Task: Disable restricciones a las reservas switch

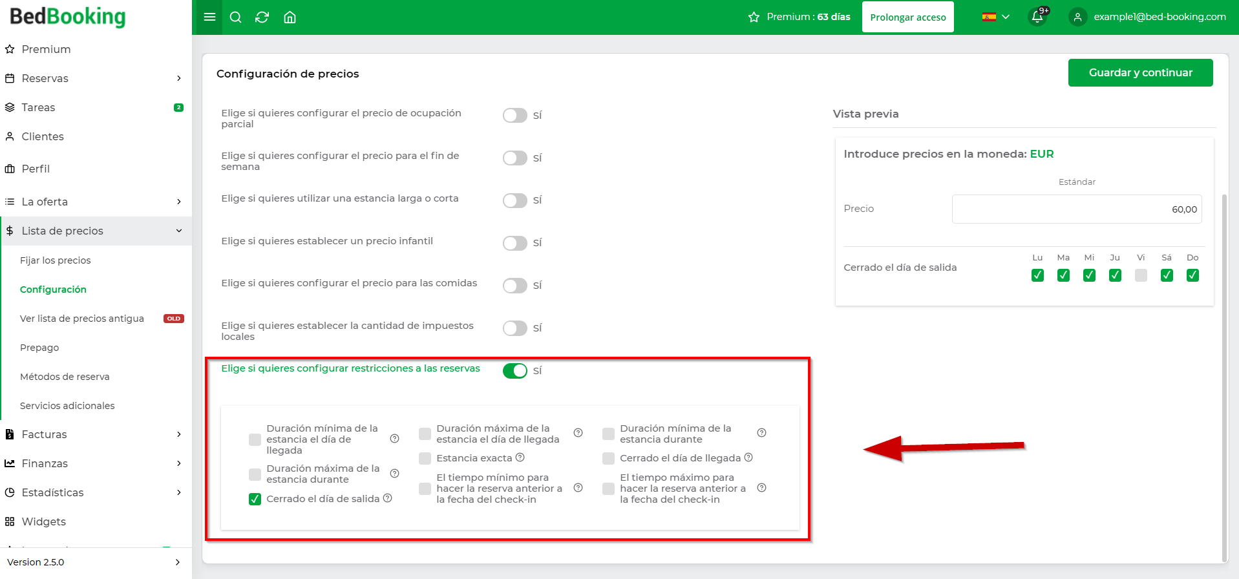Action: 515,371
